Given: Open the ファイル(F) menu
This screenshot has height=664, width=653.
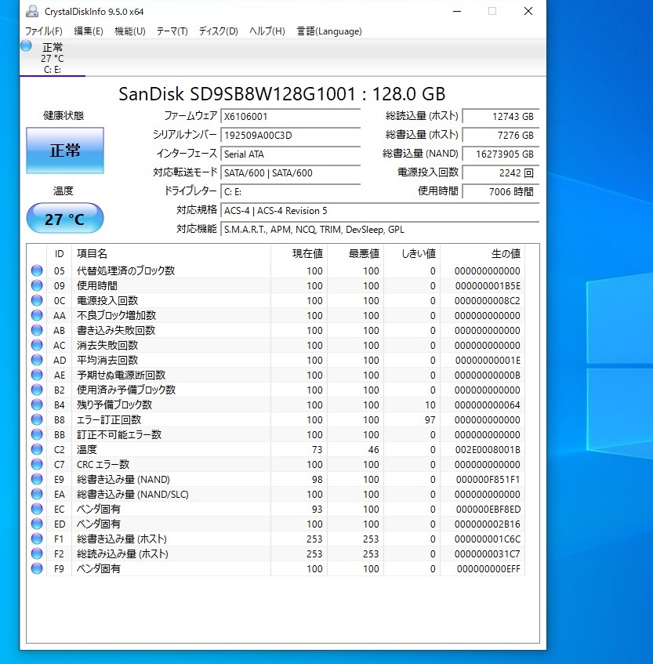Looking at the screenshot, I should tap(44, 31).
